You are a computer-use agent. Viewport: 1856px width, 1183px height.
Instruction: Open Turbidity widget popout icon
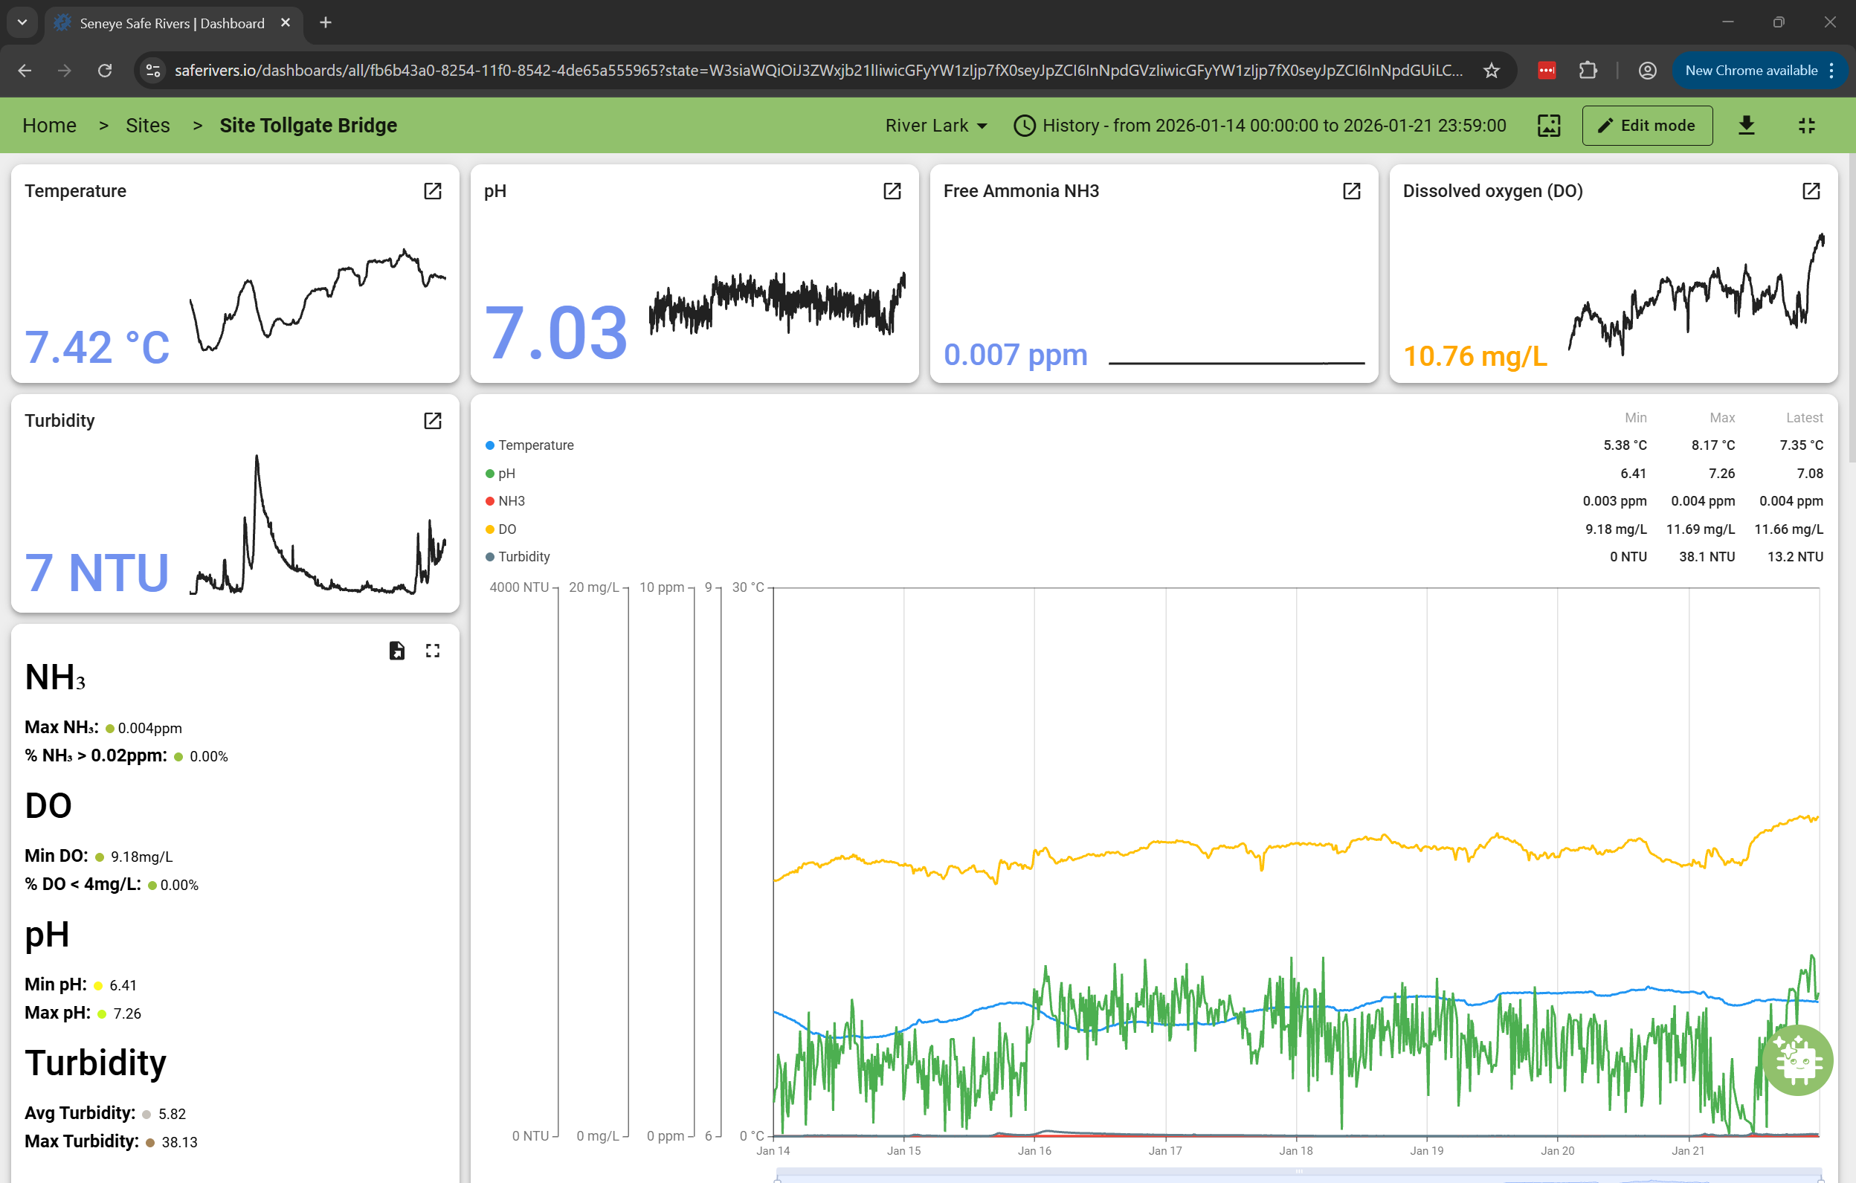[x=433, y=421]
